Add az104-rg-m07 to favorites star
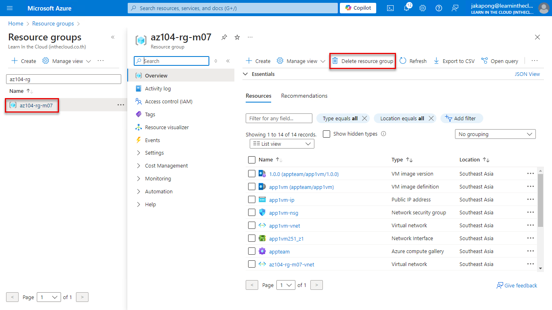 (x=237, y=37)
